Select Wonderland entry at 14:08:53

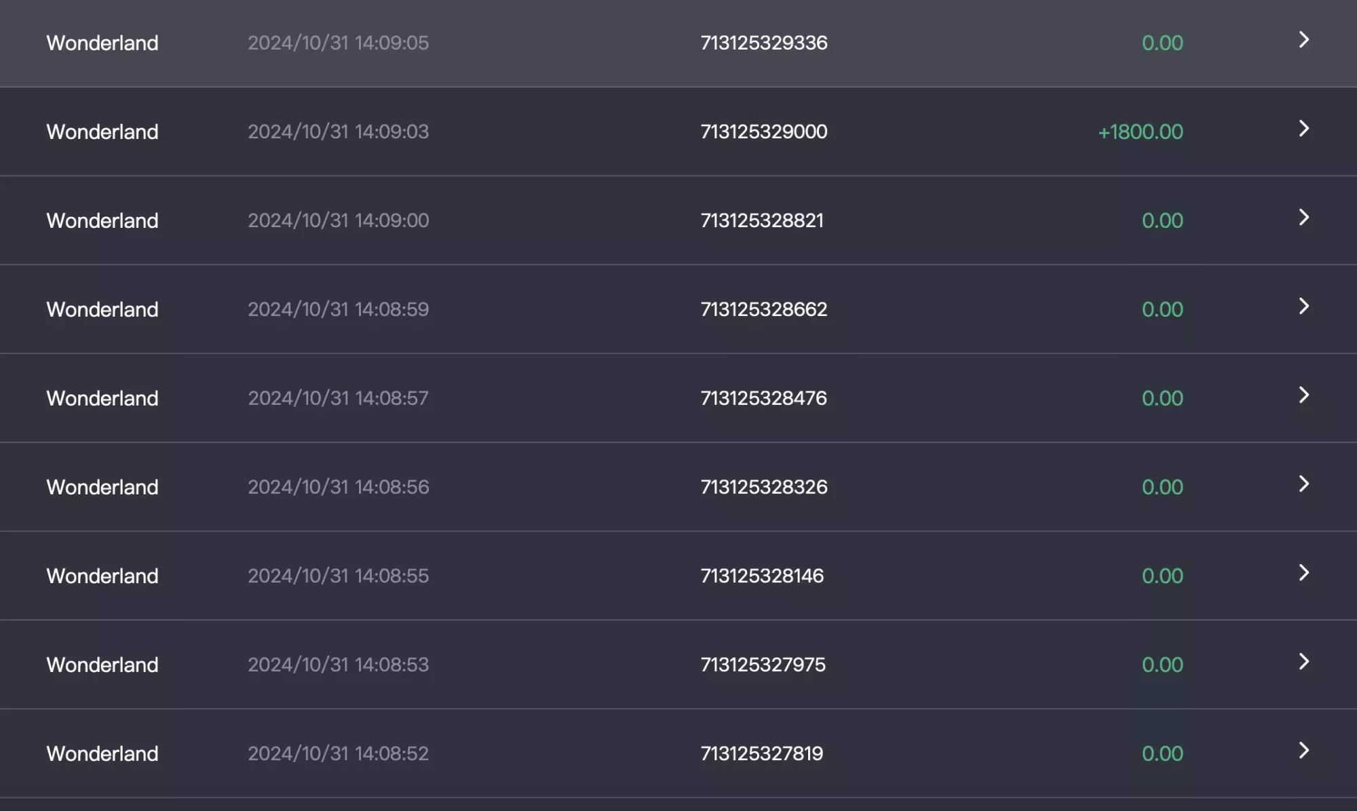[x=102, y=665]
